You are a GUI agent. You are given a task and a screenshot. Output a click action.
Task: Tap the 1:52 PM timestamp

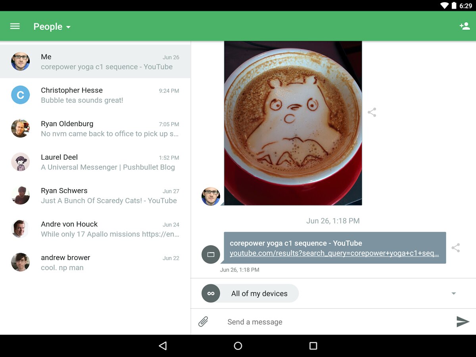(169, 157)
